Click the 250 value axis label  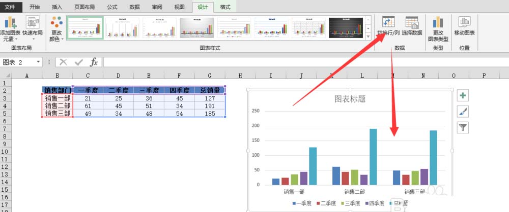click(x=256, y=111)
